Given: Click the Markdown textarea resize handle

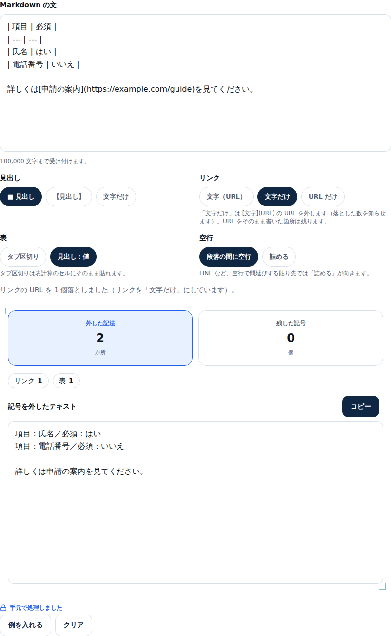Looking at the screenshot, I should tap(388, 148).
